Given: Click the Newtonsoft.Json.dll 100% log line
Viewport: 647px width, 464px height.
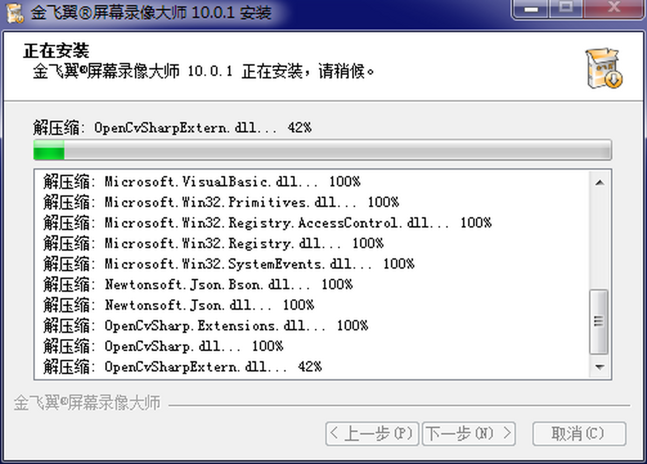Looking at the screenshot, I should (x=178, y=305).
